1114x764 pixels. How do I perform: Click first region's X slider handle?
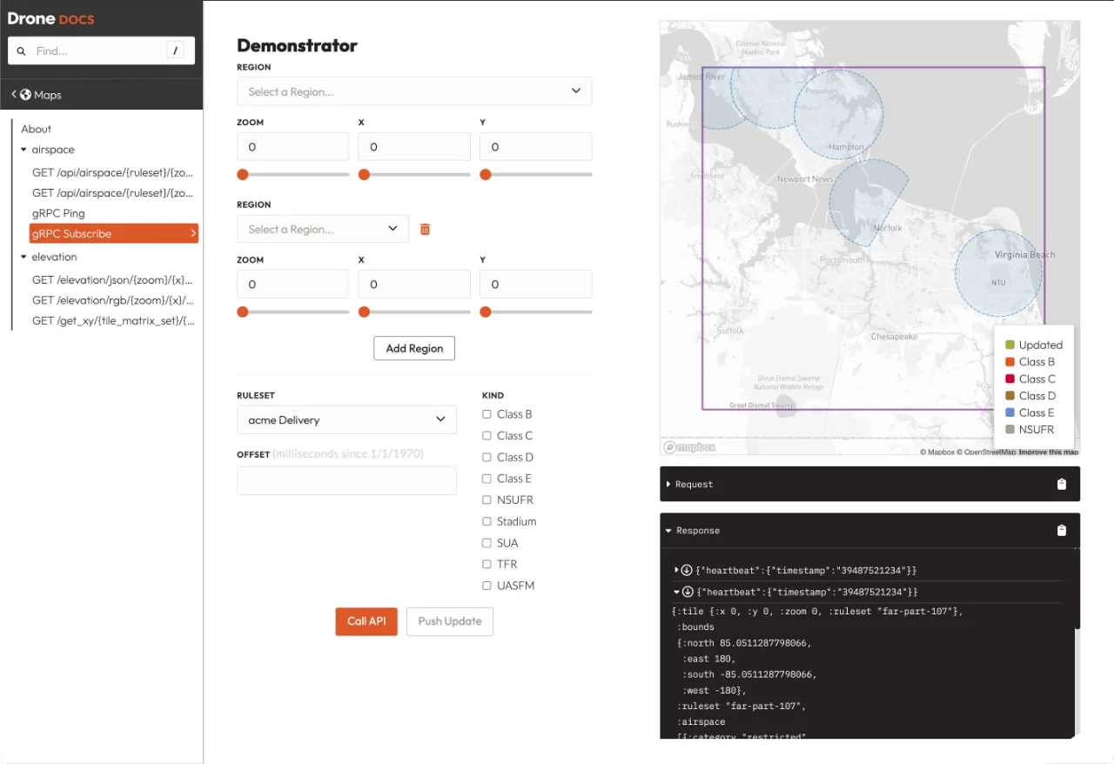coord(364,174)
